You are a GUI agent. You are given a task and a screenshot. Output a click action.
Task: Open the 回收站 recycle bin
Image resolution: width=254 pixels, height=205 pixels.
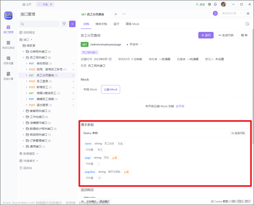click(x=26, y=168)
